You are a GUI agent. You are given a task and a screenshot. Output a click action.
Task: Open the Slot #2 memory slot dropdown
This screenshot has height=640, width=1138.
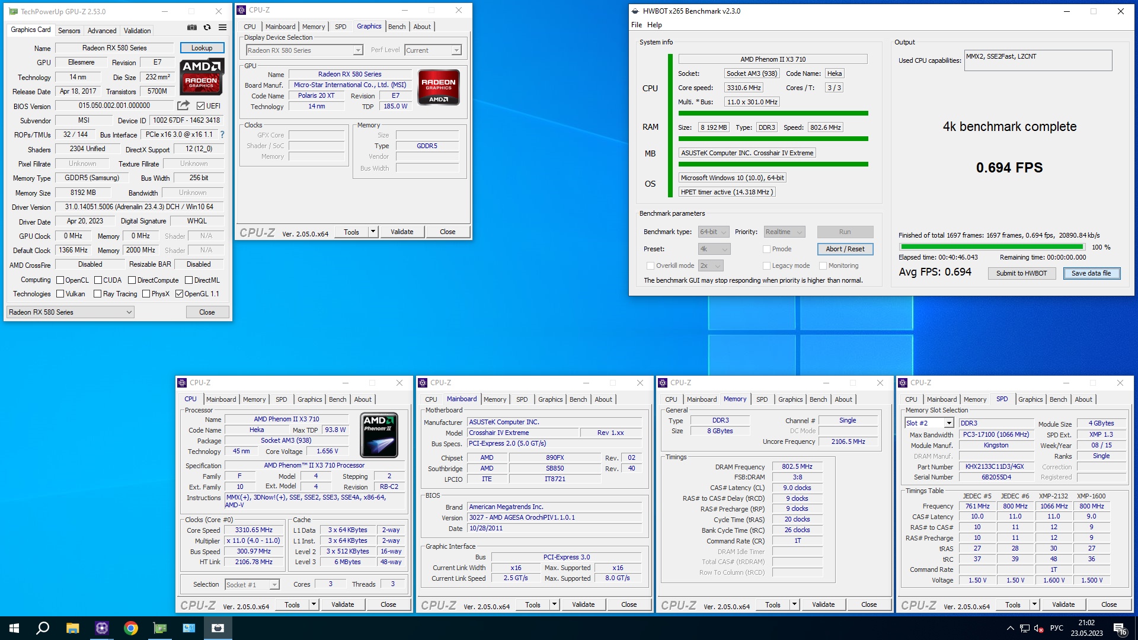click(929, 423)
